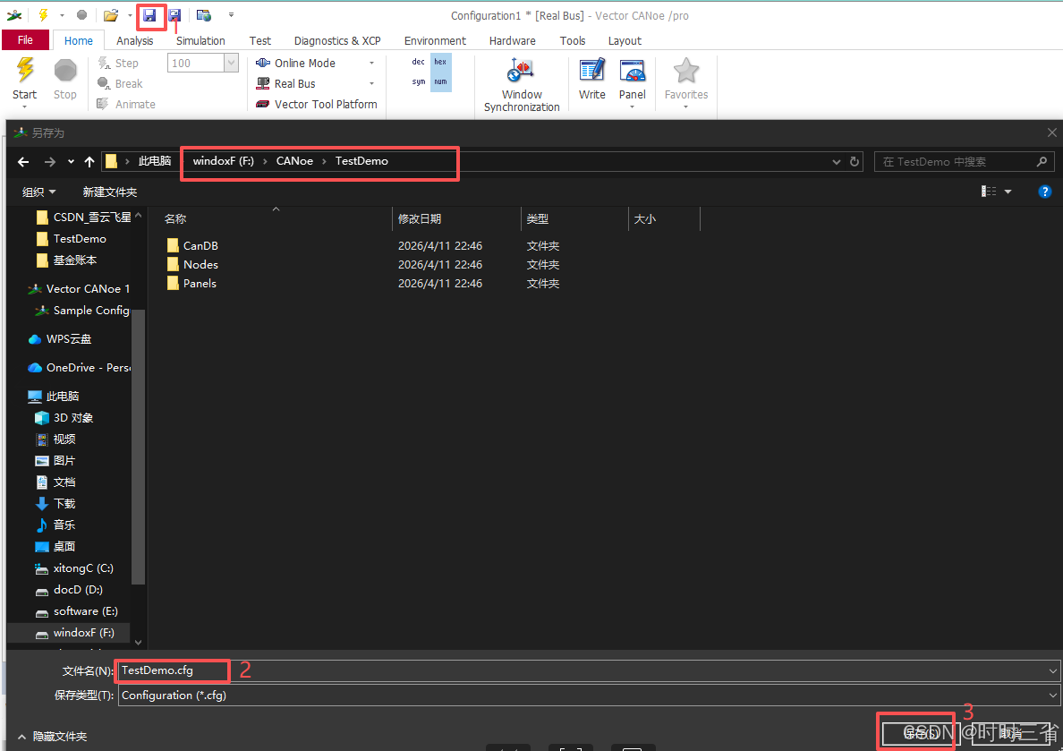Click the Break command
The width and height of the screenshot is (1063, 751).
pos(120,83)
